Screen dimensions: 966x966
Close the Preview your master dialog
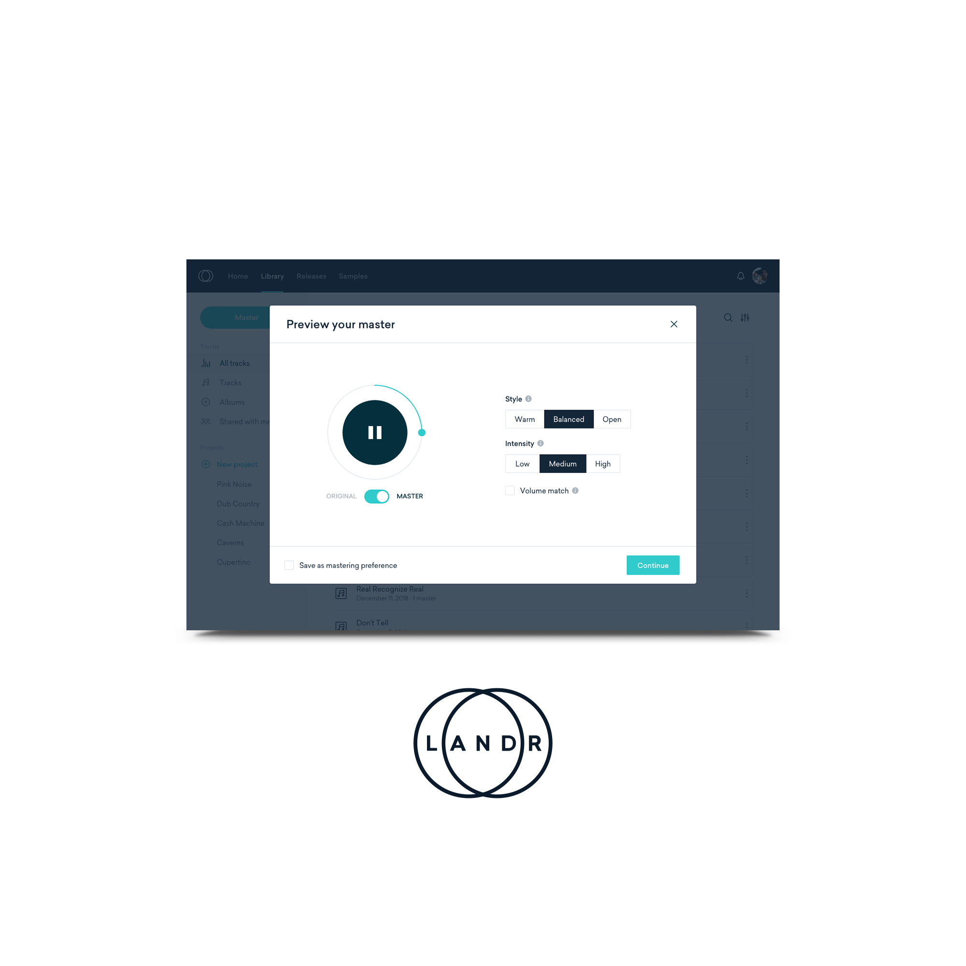point(674,324)
